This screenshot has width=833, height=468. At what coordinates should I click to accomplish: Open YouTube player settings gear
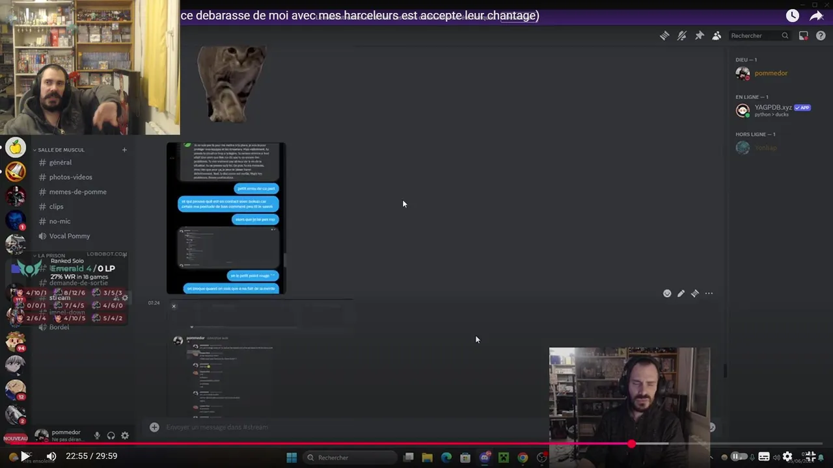tap(787, 456)
